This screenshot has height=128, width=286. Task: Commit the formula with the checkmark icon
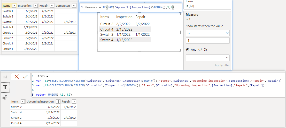25,77
